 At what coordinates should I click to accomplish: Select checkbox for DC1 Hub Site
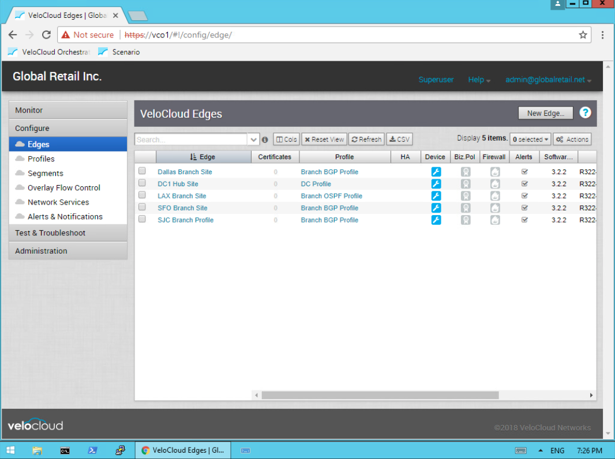[142, 183]
